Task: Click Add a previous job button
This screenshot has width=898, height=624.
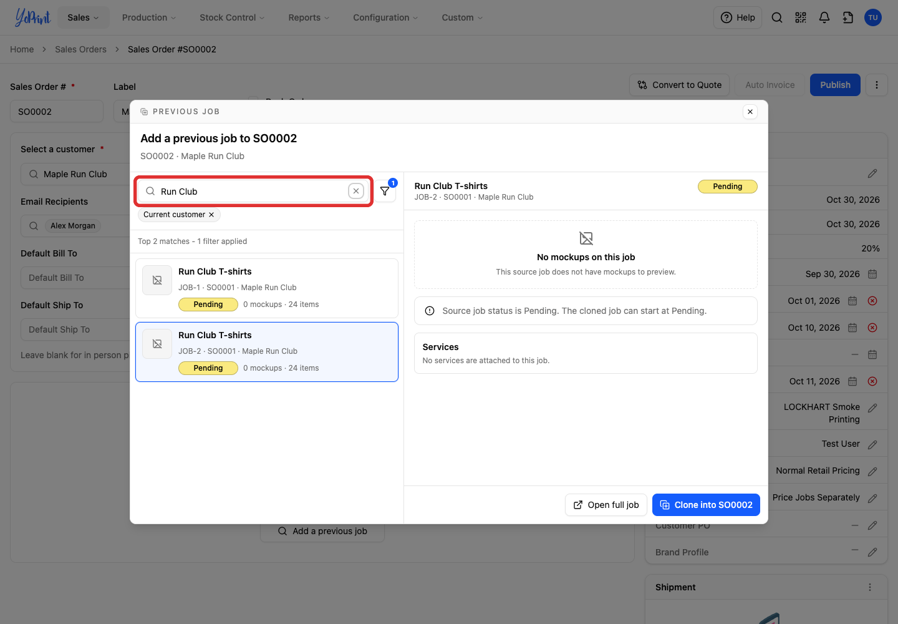Action: (x=322, y=531)
